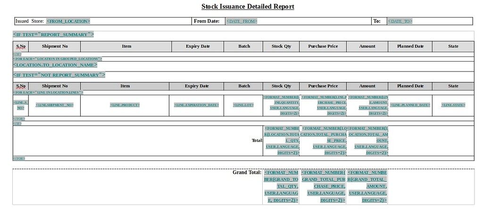This screenshot has height=209, width=483.
Task: Select the <LINE.STATE> placeholder cell
Action: 453,105
